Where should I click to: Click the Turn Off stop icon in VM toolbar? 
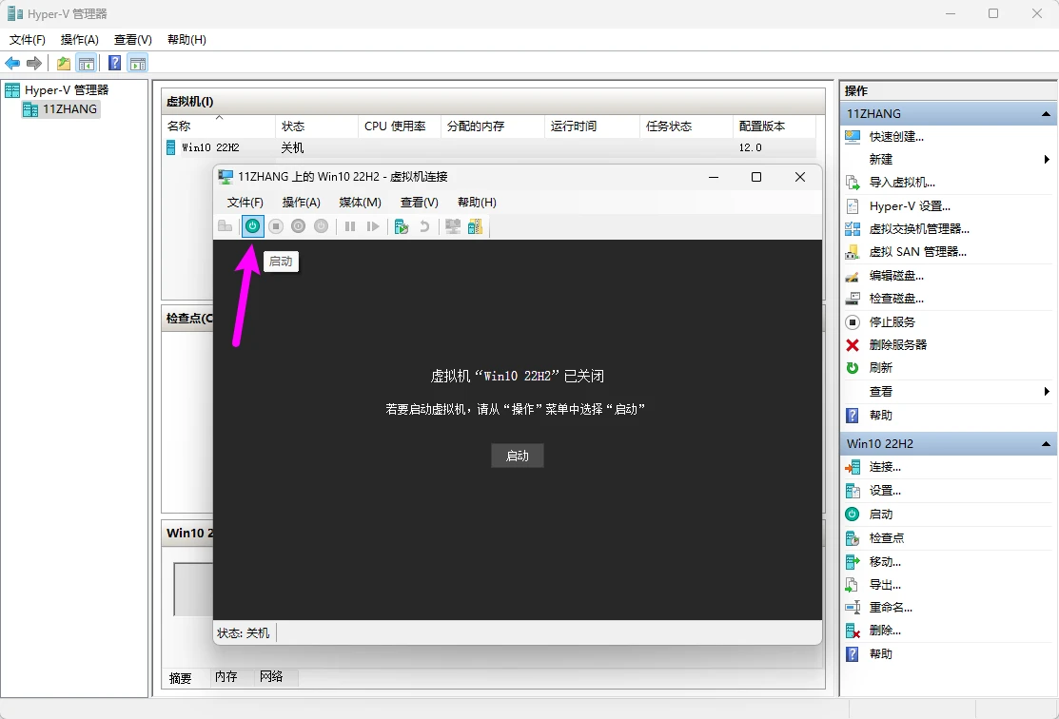coord(276,226)
